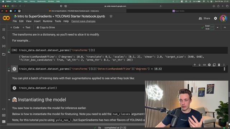Screen dimensions: 230x129
Task: Open the Colab File menu
Action: tap(15, 21)
